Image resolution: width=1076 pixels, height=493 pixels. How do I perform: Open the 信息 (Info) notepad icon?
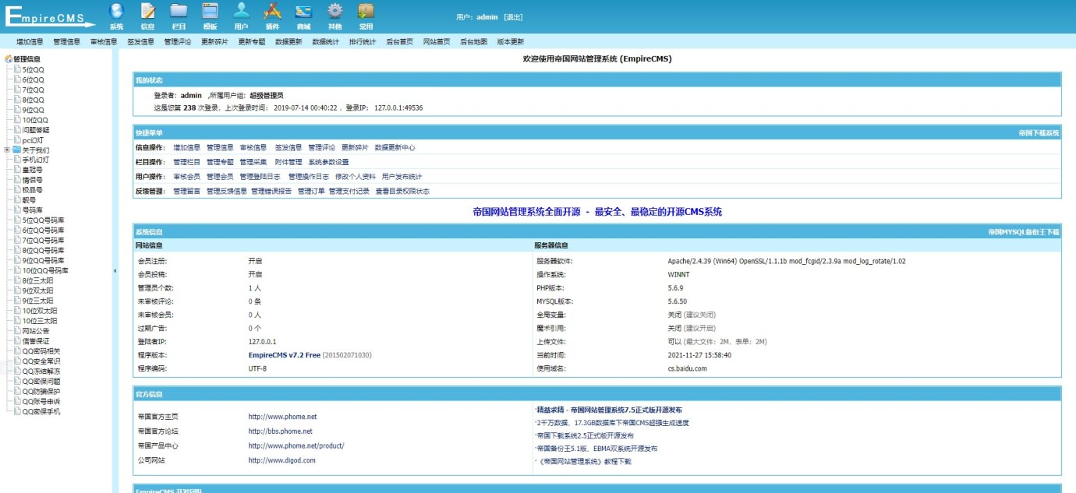coord(147,11)
